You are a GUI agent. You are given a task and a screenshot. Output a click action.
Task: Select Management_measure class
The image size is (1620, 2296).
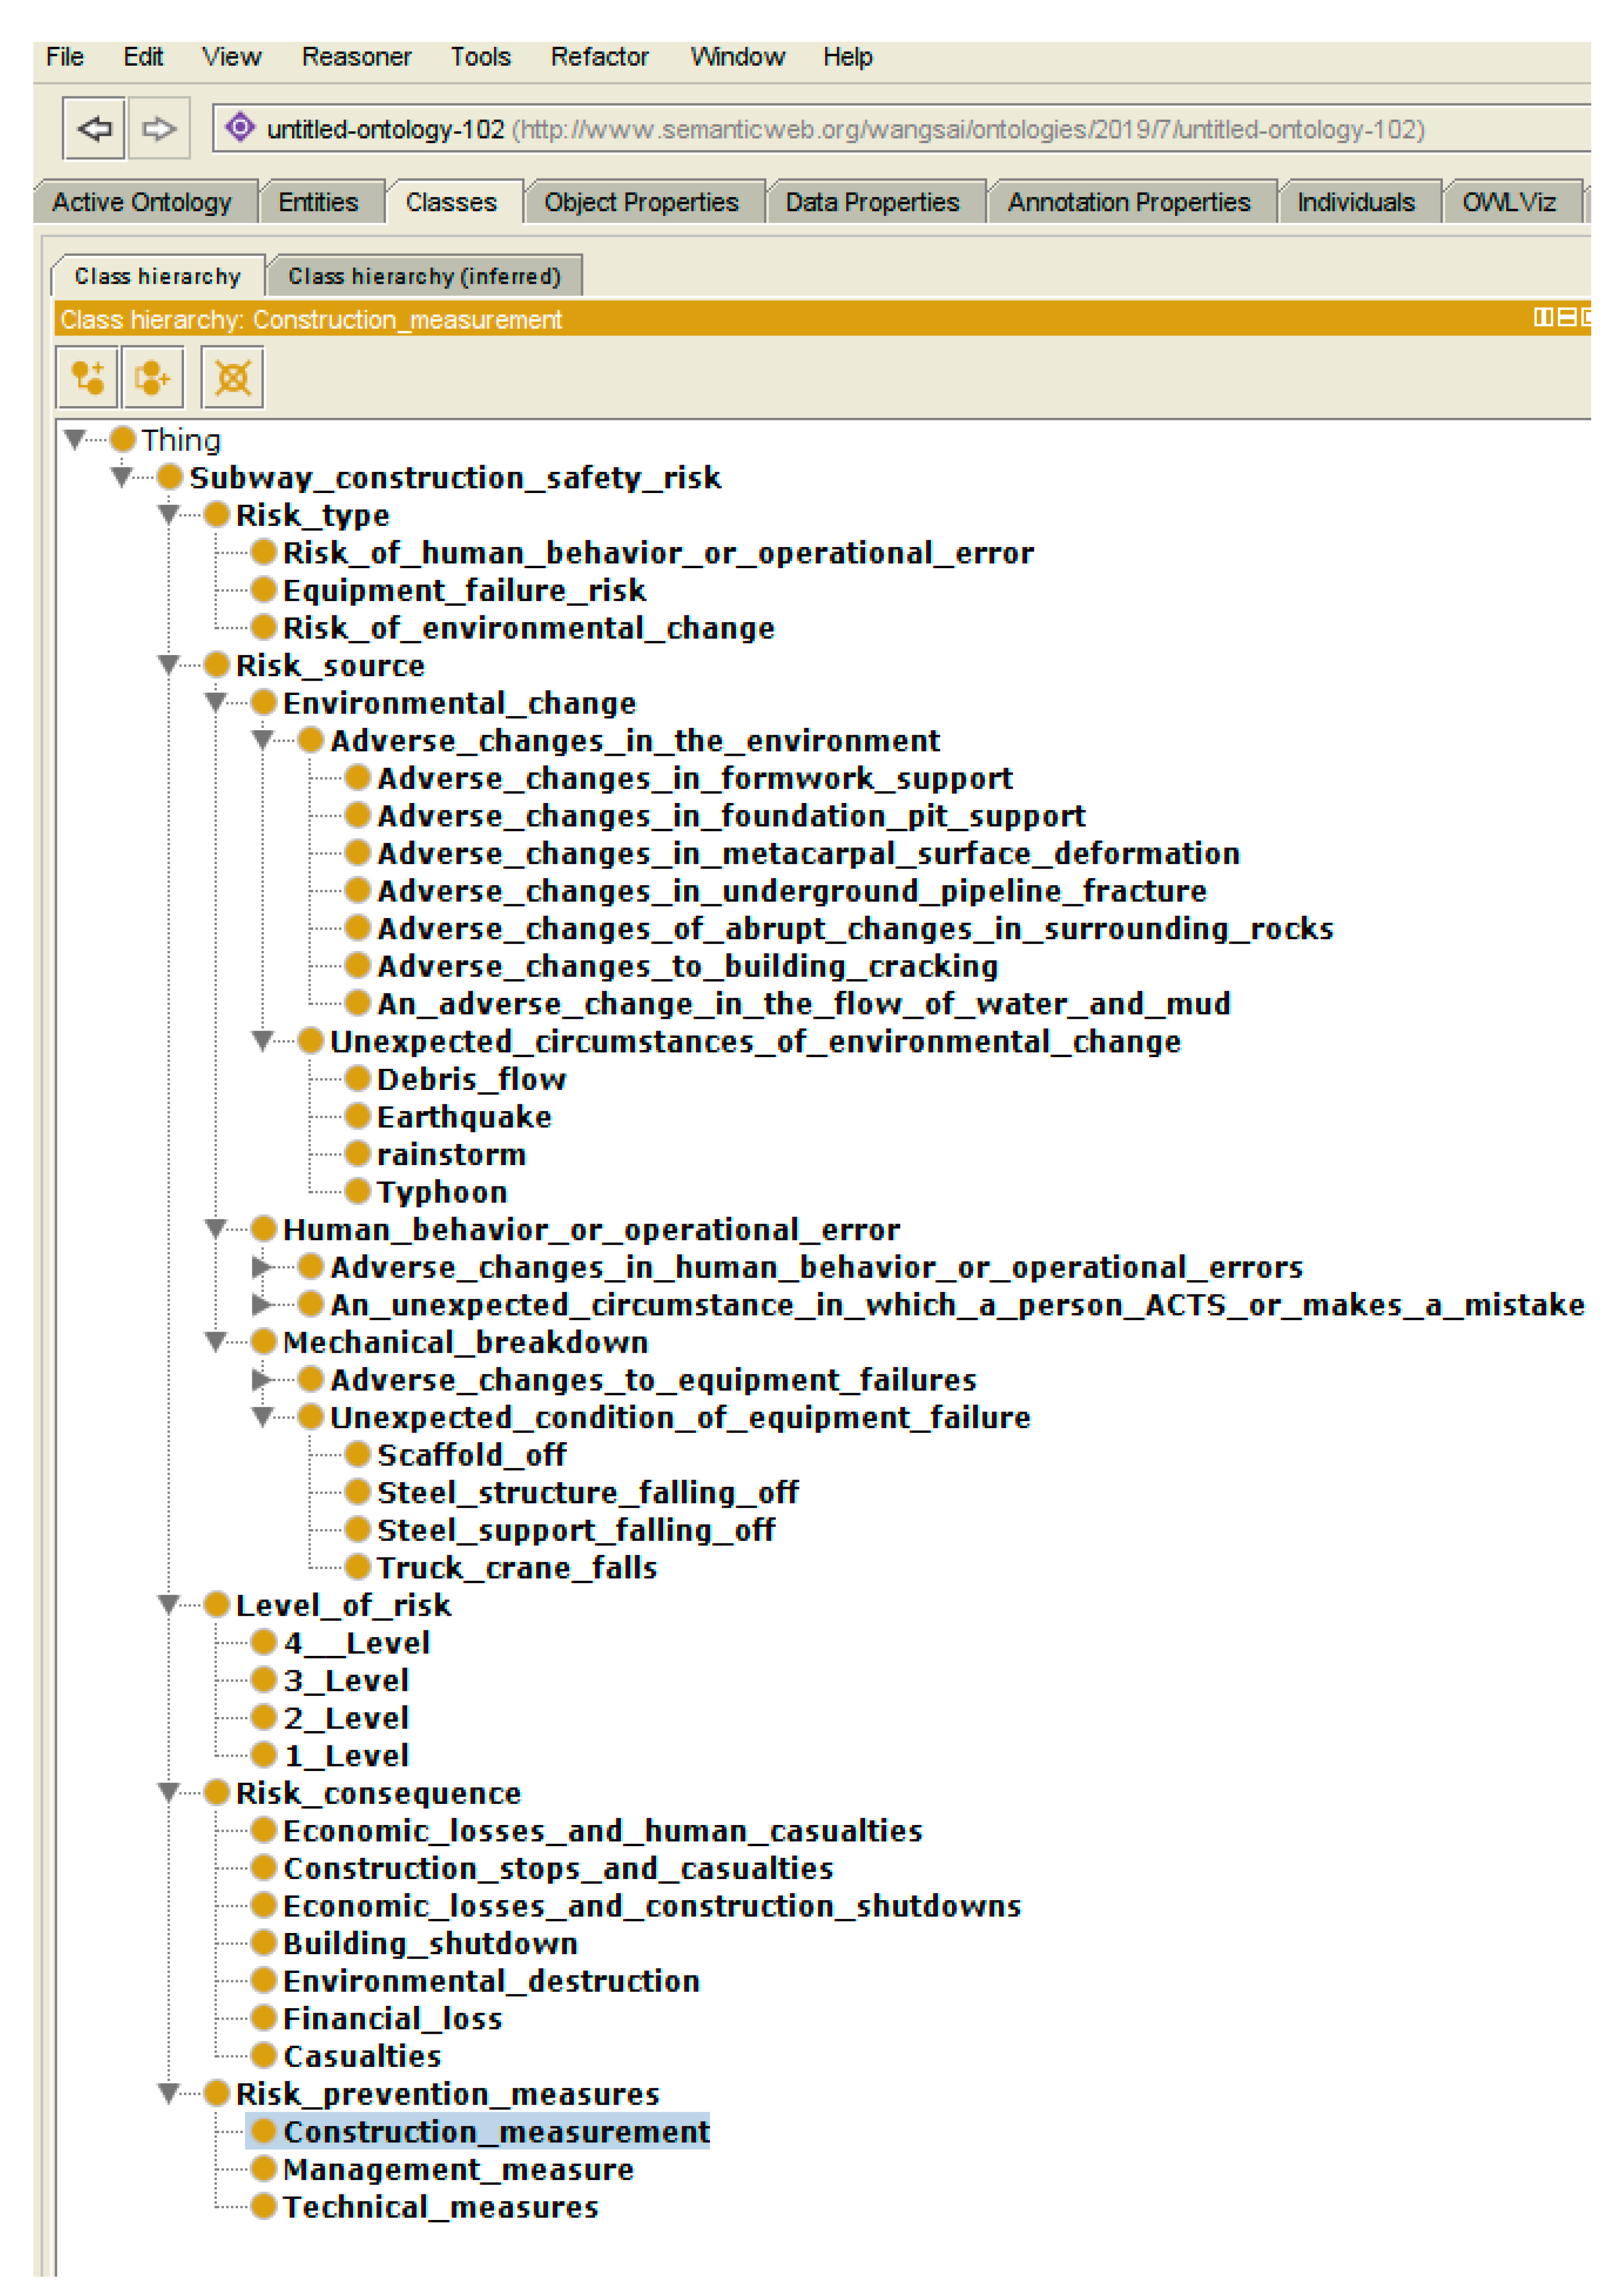click(x=458, y=2169)
